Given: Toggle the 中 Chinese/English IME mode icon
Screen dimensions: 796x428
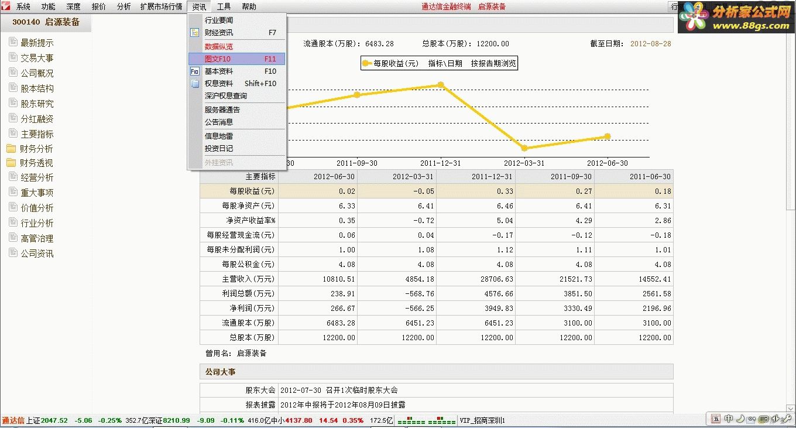Looking at the screenshot, I should [x=729, y=419].
